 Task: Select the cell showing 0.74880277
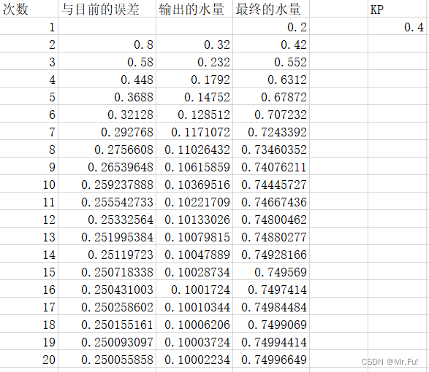pyautogui.click(x=271, y=236)
